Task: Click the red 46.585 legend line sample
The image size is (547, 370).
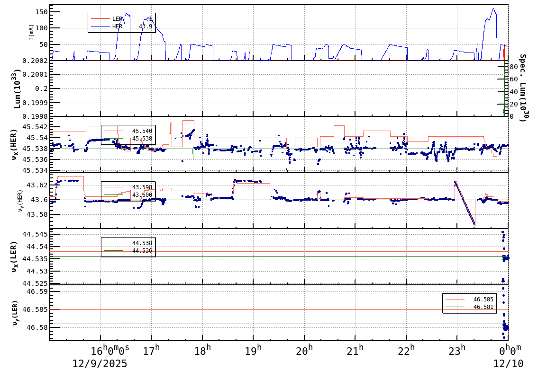Action: point(455,300)
